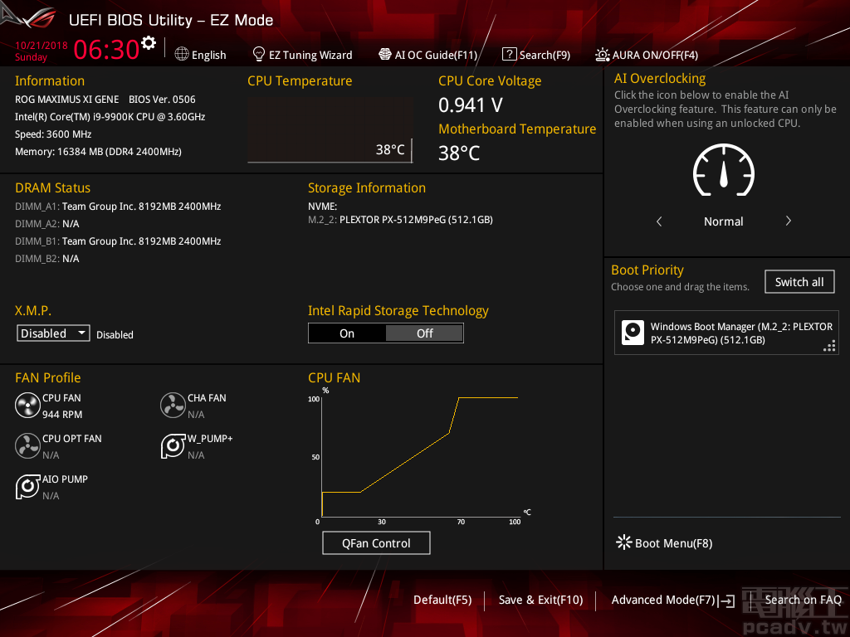Open Boot Menu(F8)
The width and height of the screenshot is (850, 637).
coord(673,543)
